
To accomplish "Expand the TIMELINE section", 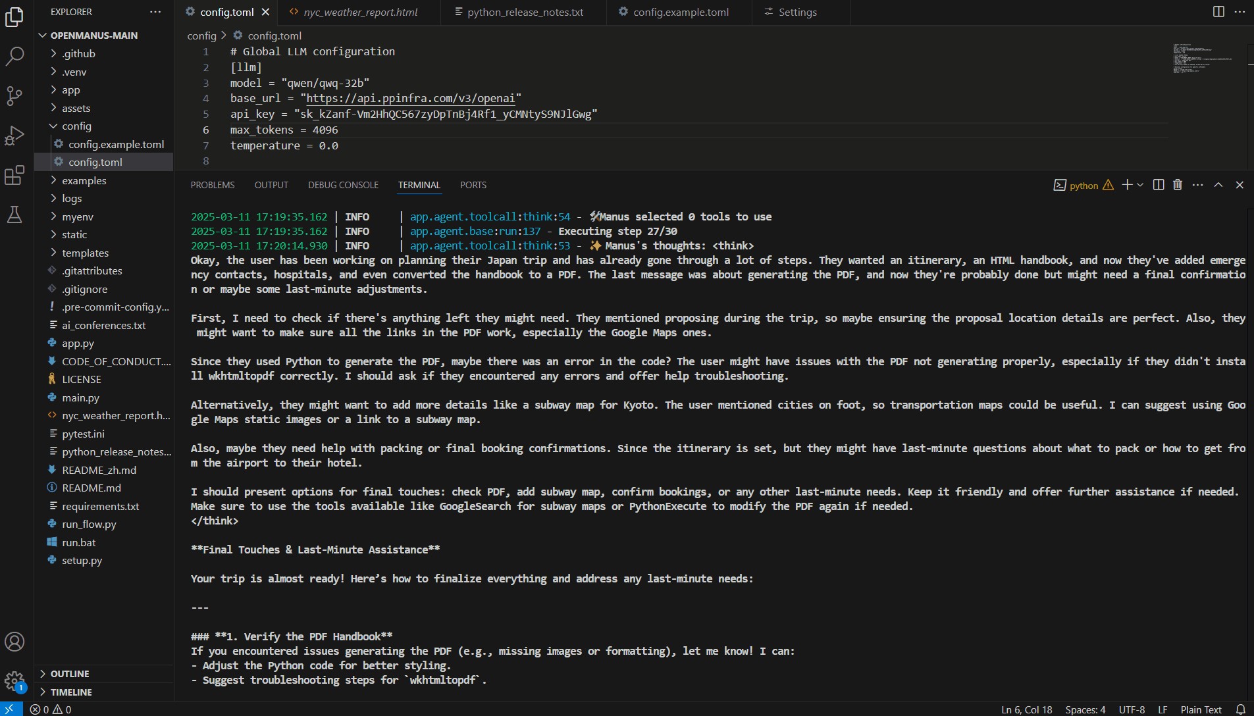I will point(71,692).
